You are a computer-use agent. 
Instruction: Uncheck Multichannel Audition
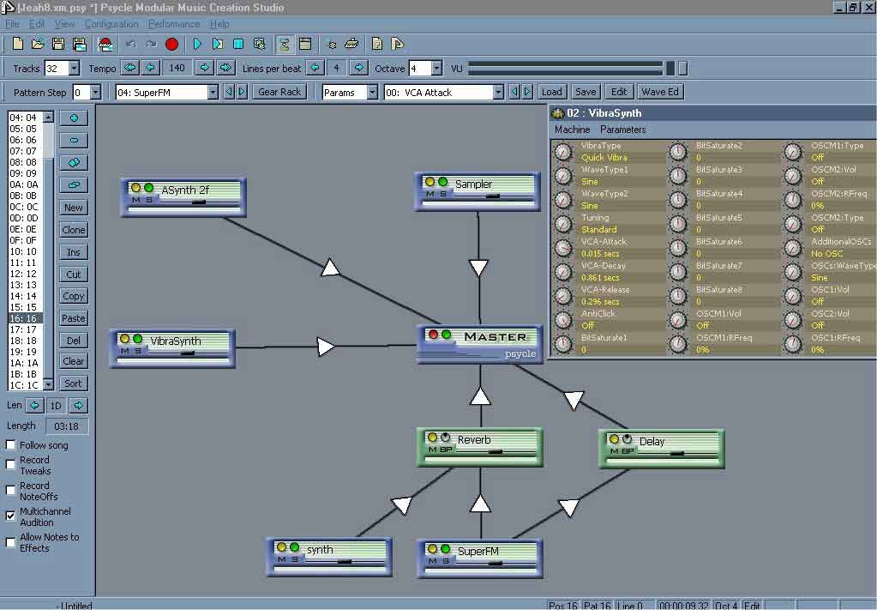tap(11, 516)
